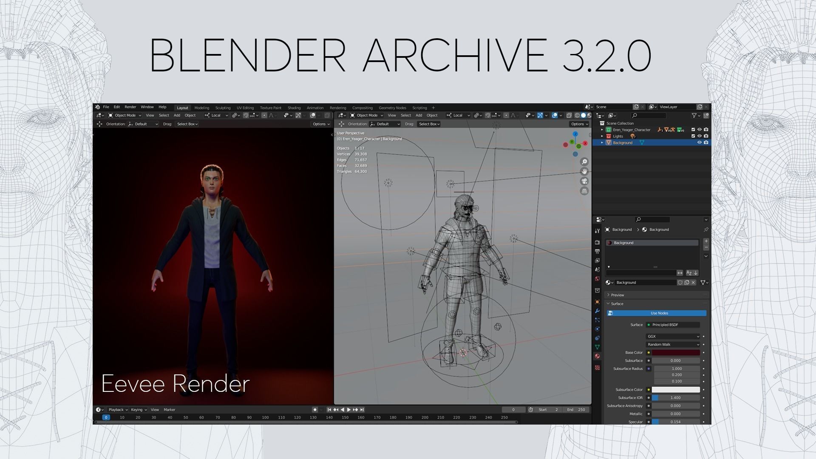Hide Background object via eye icon
The height and width of the screenshot is (459, 816).
pos(700,143)
